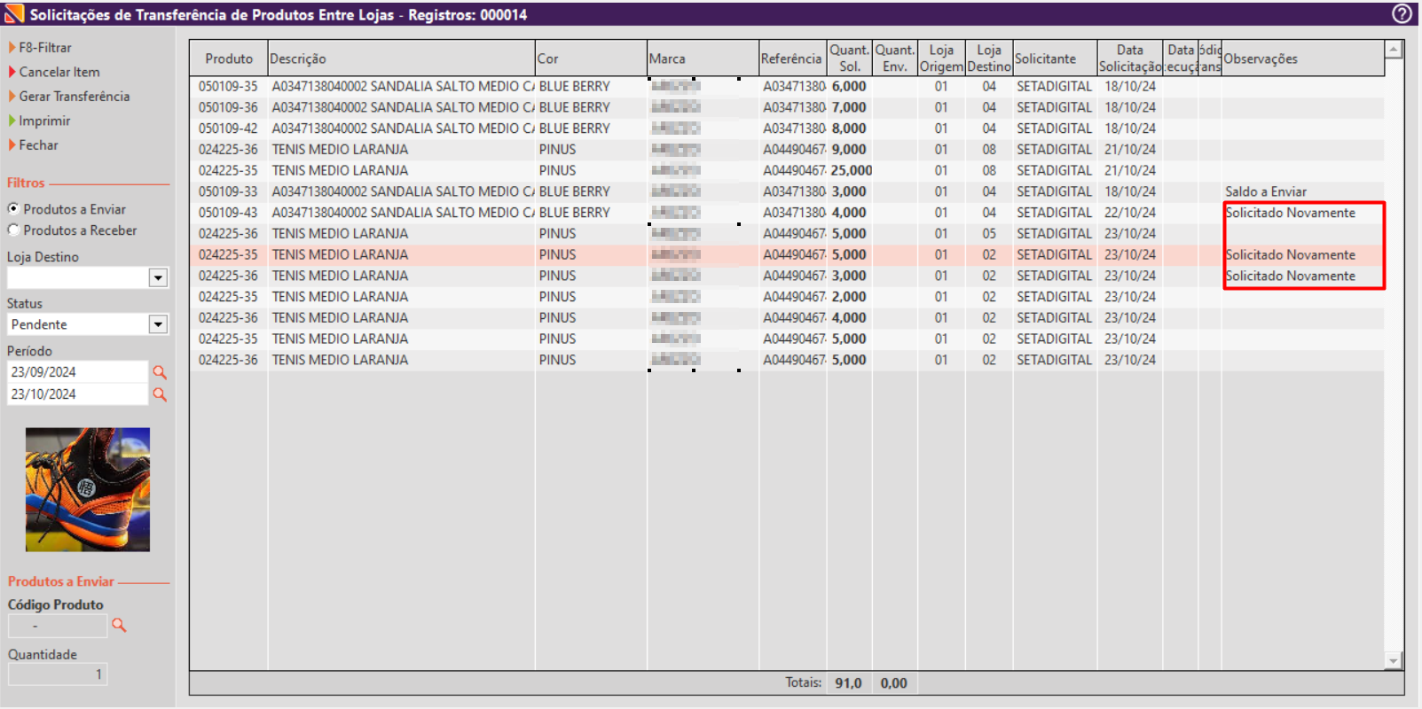Click the Loja Origem column header
The image size is (1422, 709).
[x=941, y=58]
